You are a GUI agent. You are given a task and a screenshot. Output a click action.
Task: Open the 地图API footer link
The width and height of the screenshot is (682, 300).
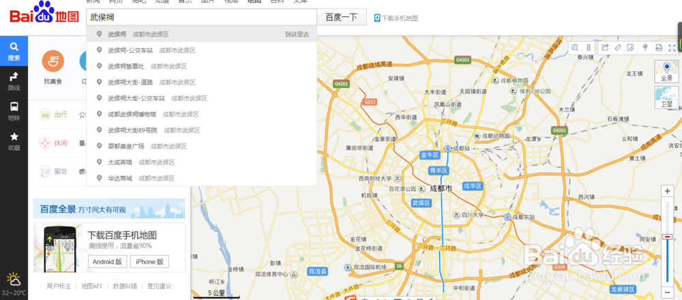(x=92, y=286)
